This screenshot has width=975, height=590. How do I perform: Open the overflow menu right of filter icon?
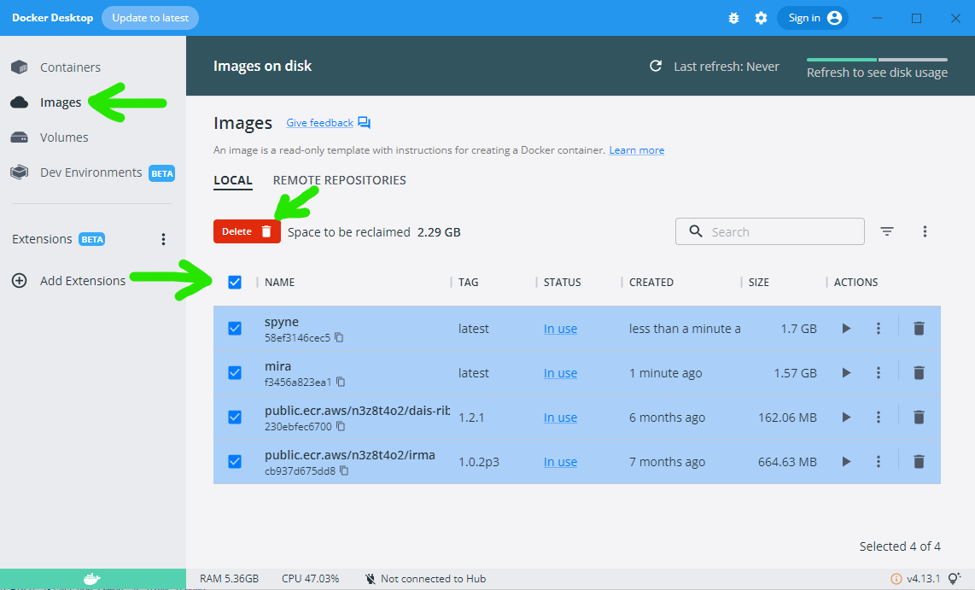925,231
